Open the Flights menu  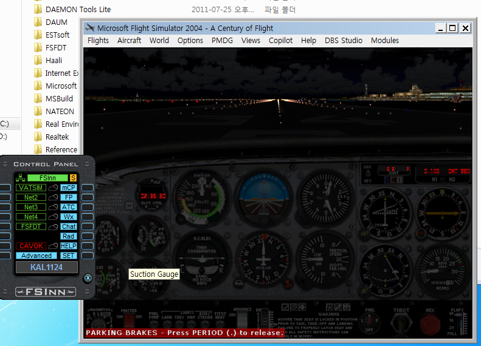coord(98,41)
